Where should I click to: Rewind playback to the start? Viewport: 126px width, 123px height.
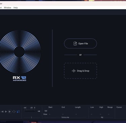point(2,112)
